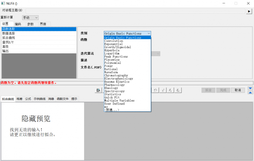
Task: Click the blue down arrow beside 取消
Action: 250,88
